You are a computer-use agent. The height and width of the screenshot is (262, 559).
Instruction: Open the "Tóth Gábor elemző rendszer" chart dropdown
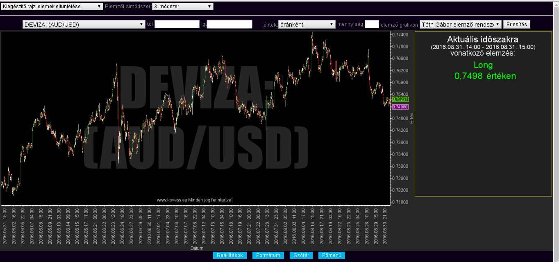pos(460,25)
